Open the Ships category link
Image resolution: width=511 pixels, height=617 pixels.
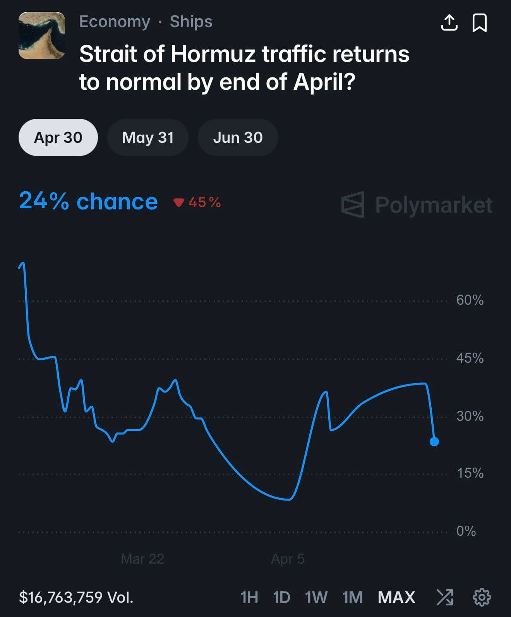pos(190,22)
